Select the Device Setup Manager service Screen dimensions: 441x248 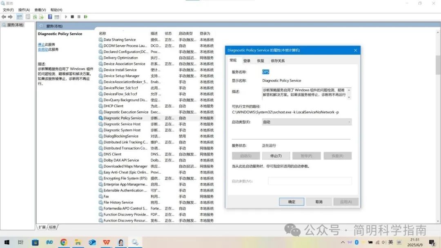pyautogui.click(x=156, y=76)
